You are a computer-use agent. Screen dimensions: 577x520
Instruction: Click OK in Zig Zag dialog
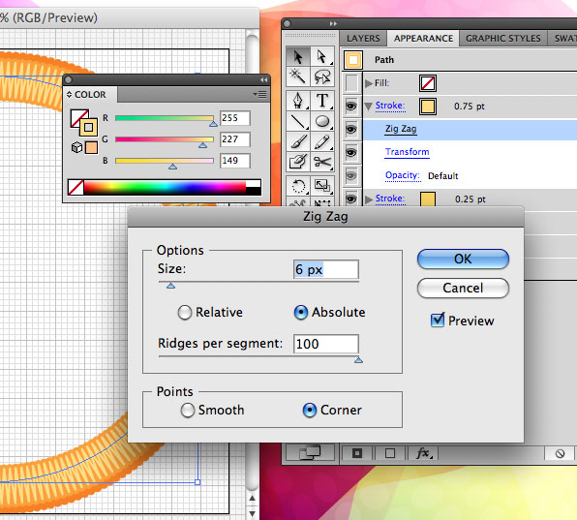463,260
